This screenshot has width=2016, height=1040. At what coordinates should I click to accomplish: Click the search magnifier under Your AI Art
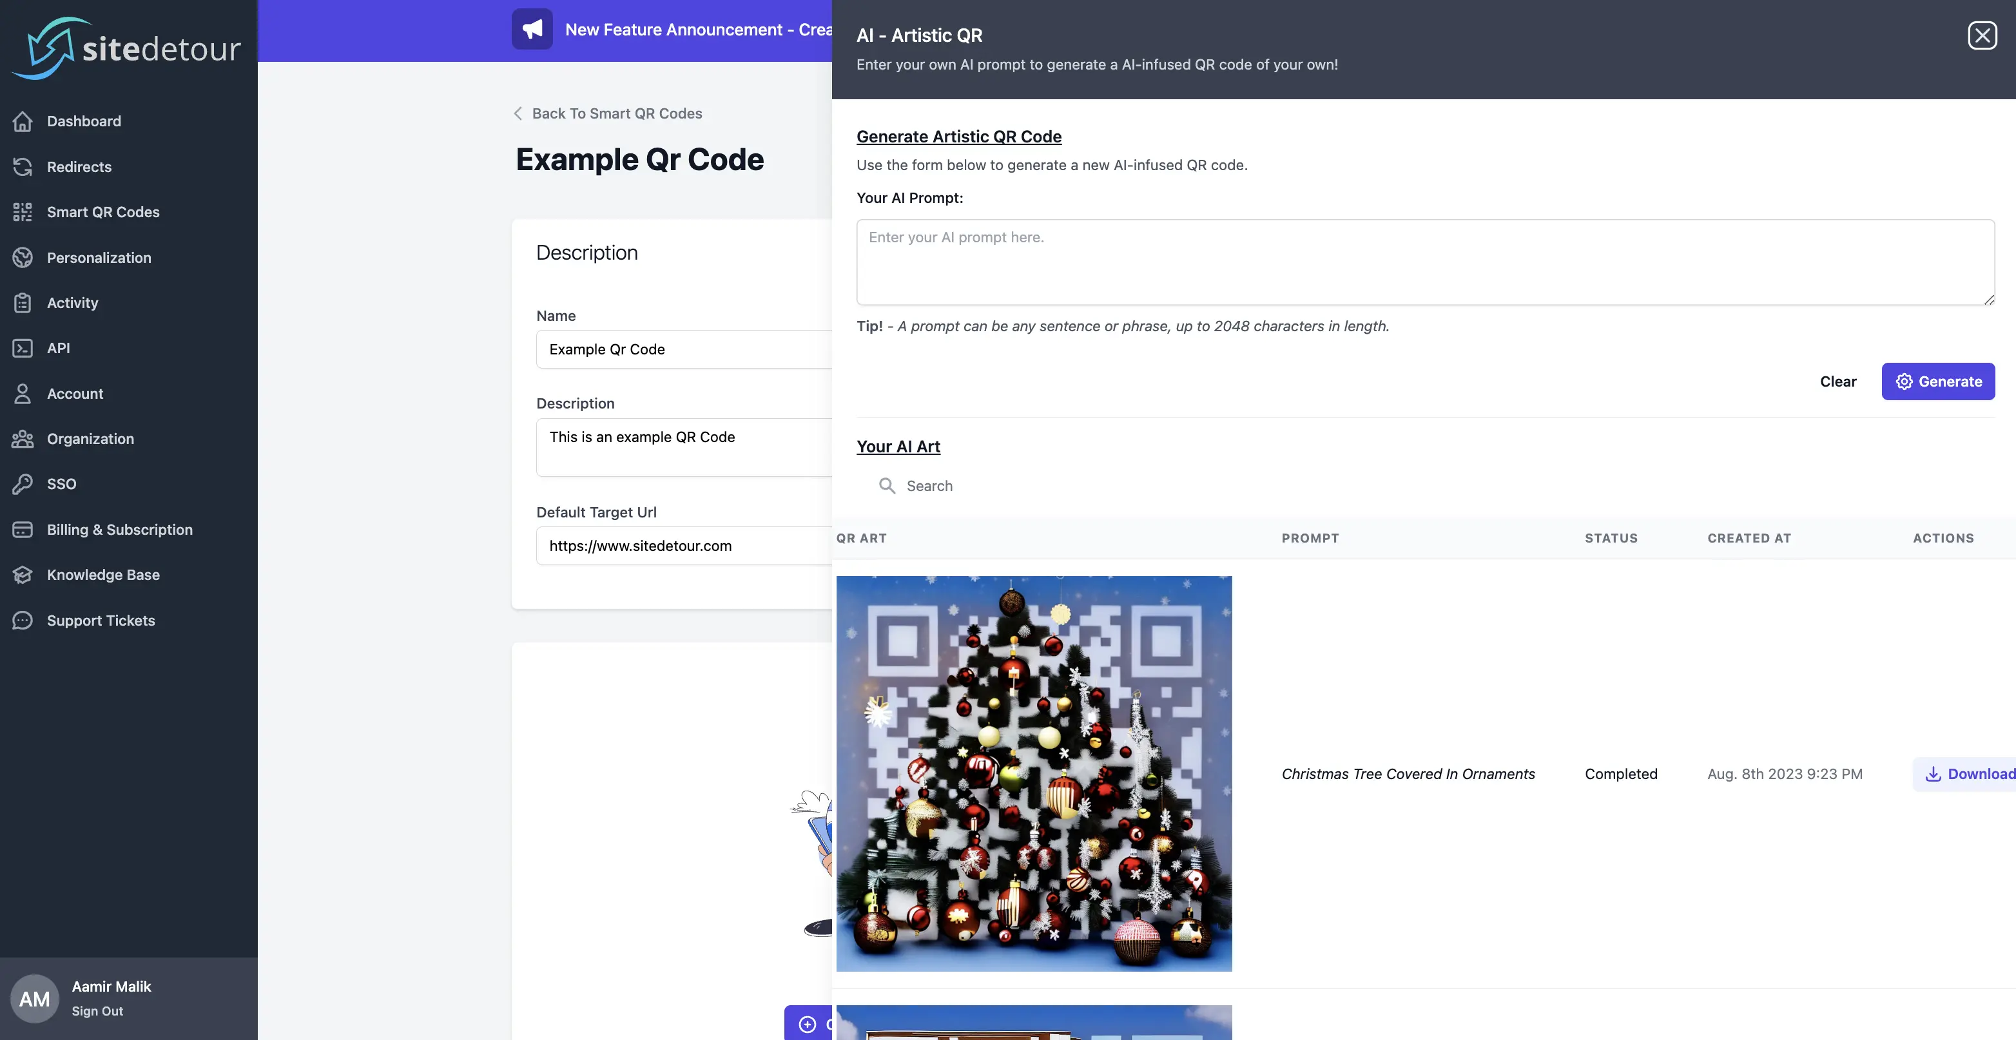[887, 485]
